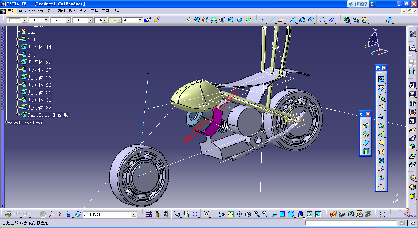The width and height of the screenshot is (418, 228).
Task: Close the small C.. palette
Action: point(368,114)
